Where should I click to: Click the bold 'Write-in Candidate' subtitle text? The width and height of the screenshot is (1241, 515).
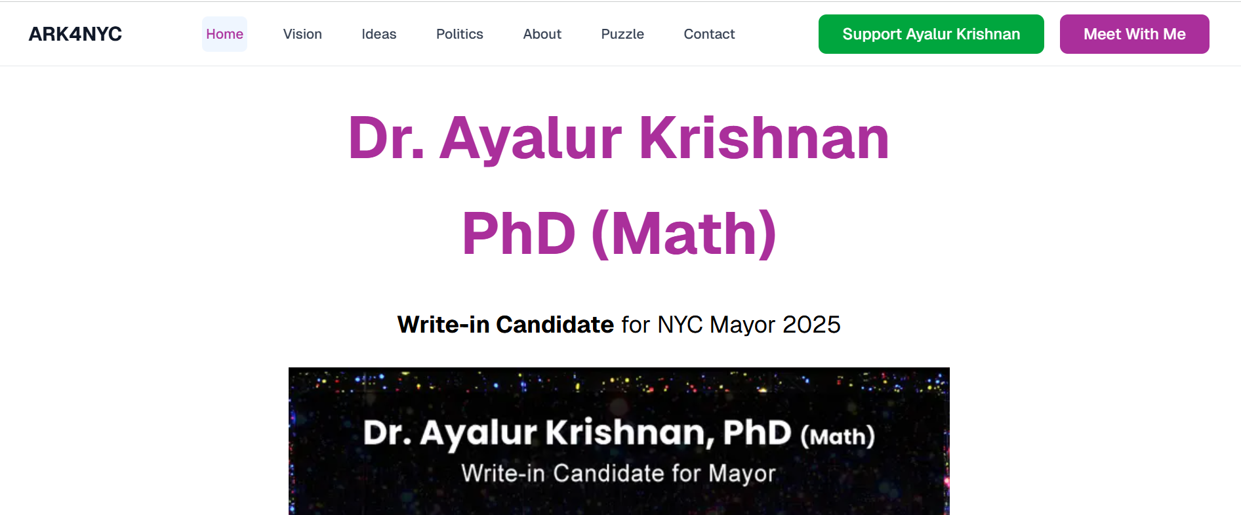506,325
